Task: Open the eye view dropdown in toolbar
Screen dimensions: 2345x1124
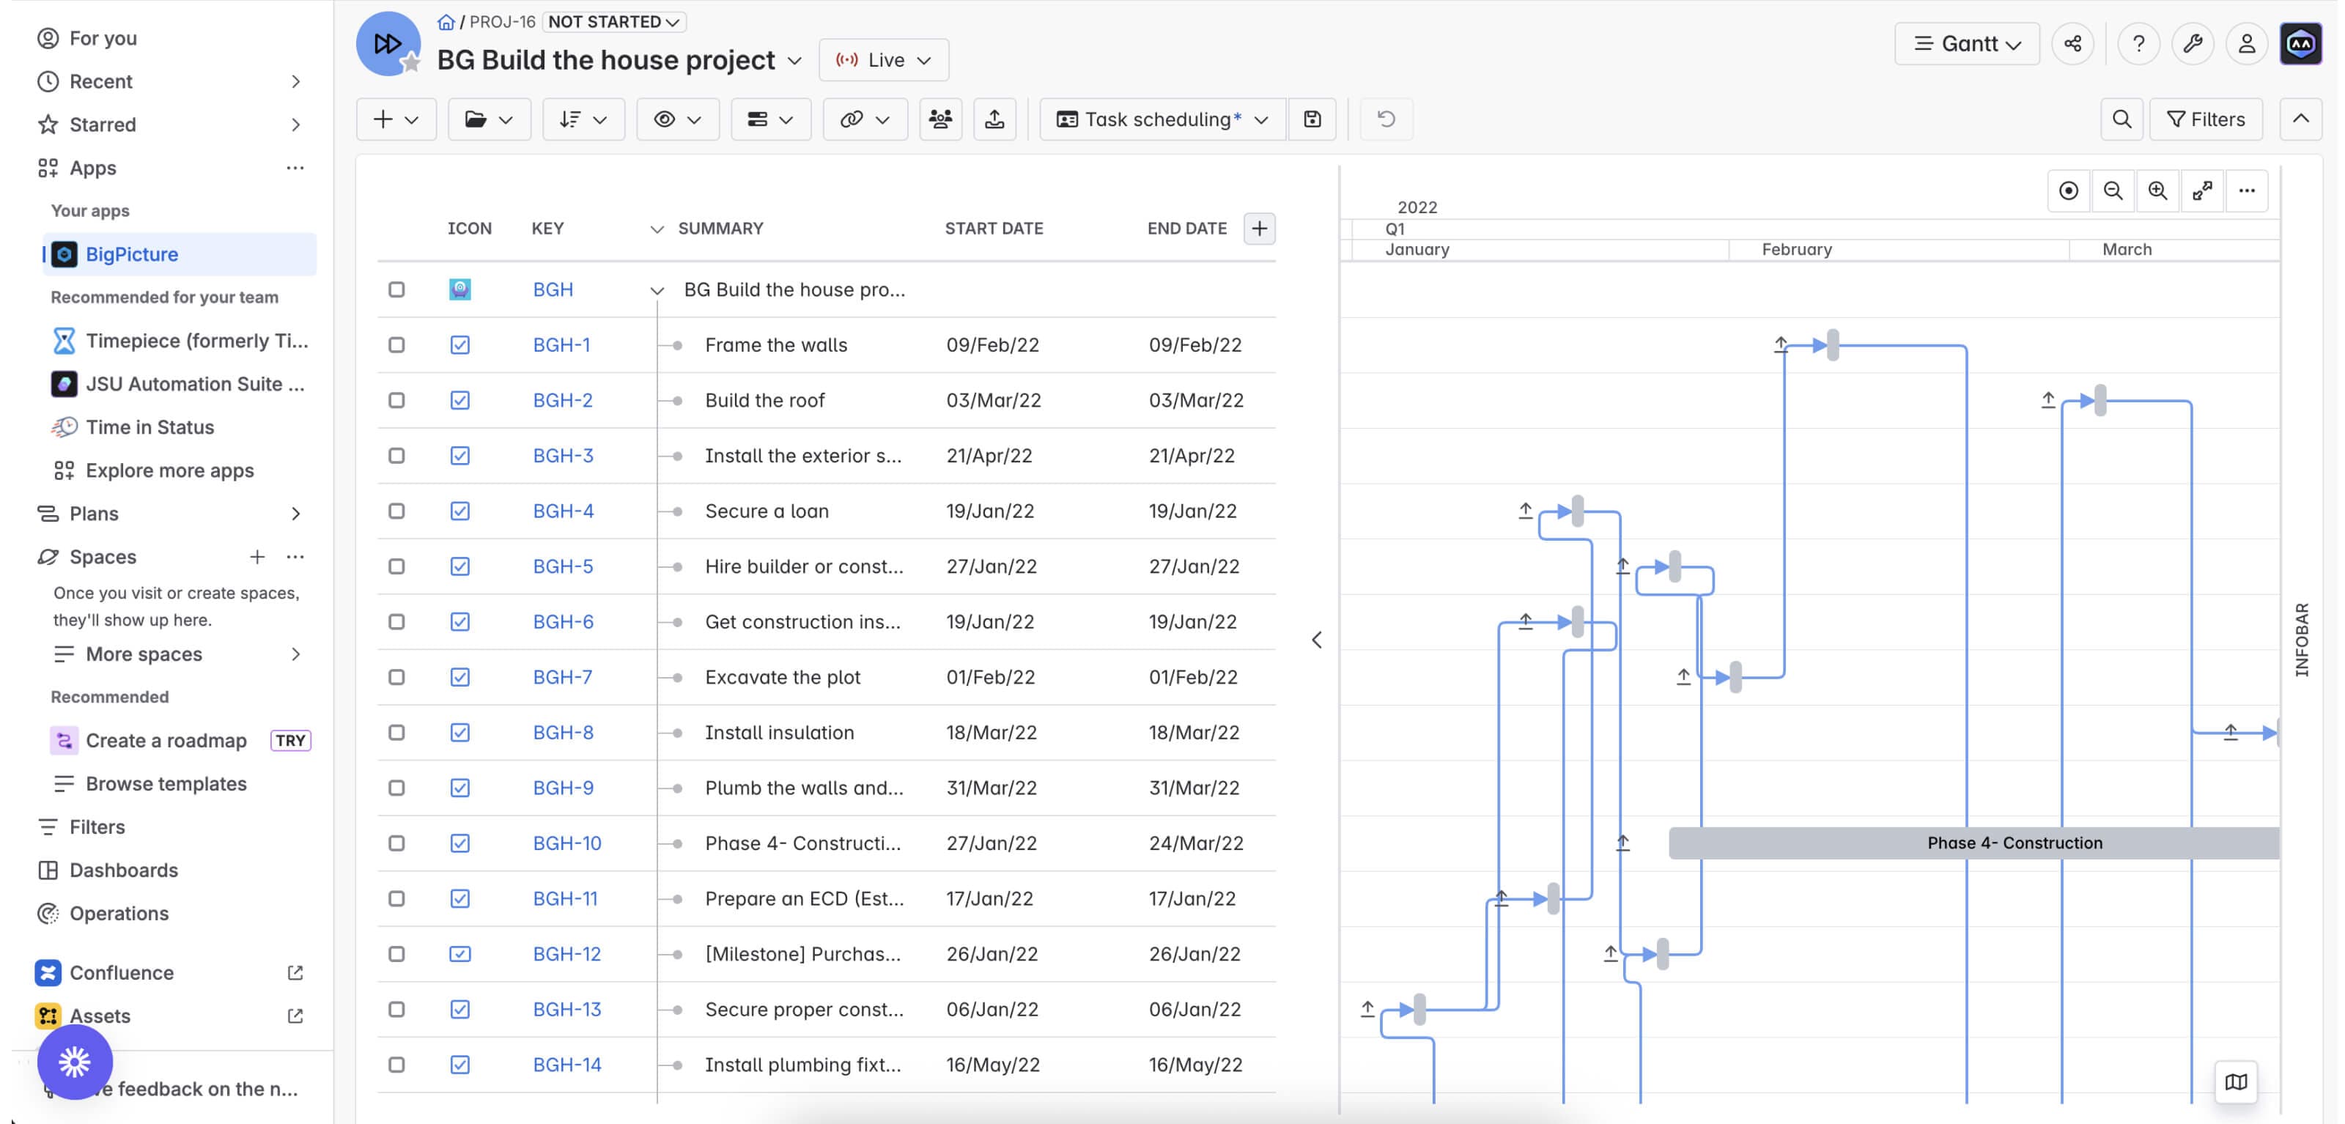Action: [x=678, y=119]
